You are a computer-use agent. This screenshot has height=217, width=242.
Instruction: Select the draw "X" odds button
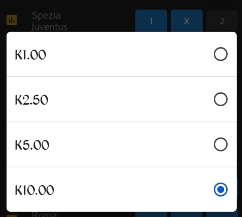186,21
